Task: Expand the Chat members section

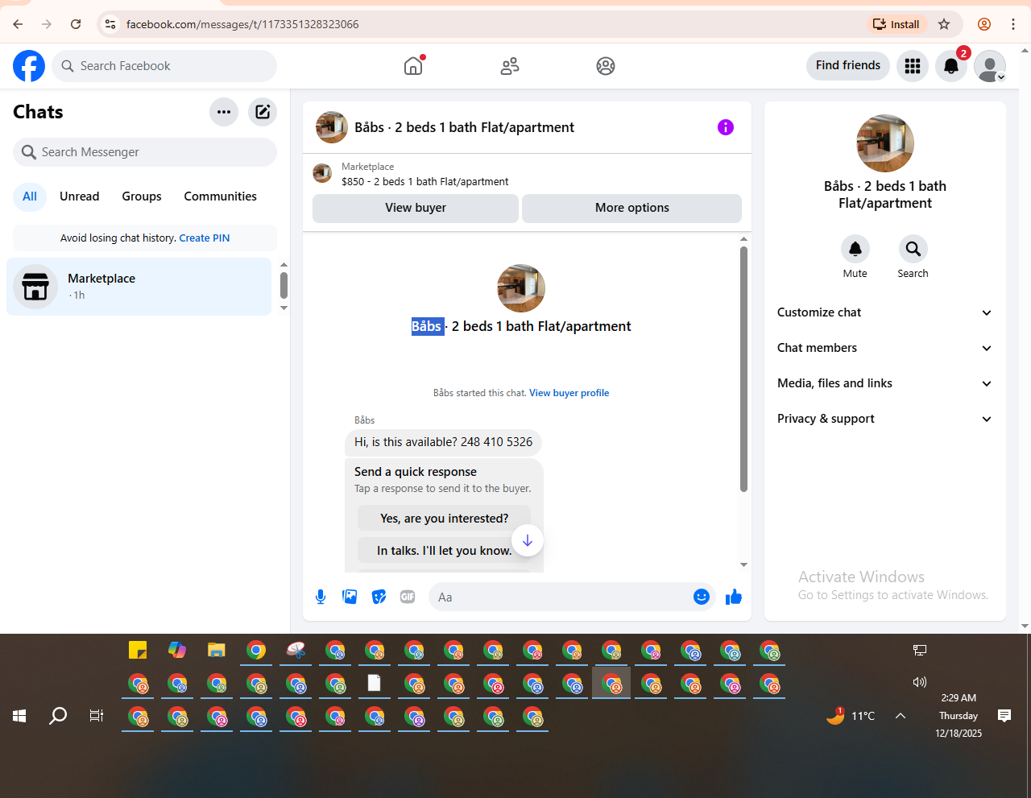Action: pos(885,348)
